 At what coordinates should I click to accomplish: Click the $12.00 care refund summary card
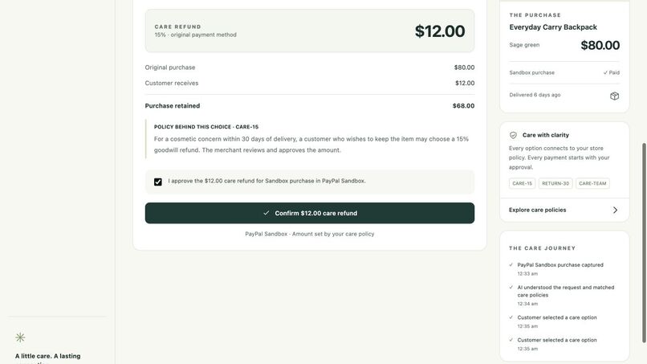click(x=310, y=31)
